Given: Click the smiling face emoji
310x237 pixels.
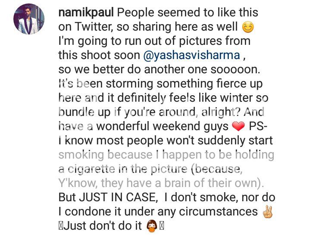Looking at the screenshot, I should click(248, 27).
